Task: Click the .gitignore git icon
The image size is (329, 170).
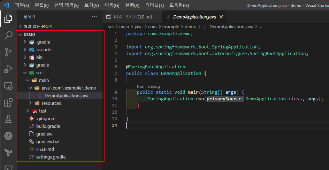Action: coord(31,119)
